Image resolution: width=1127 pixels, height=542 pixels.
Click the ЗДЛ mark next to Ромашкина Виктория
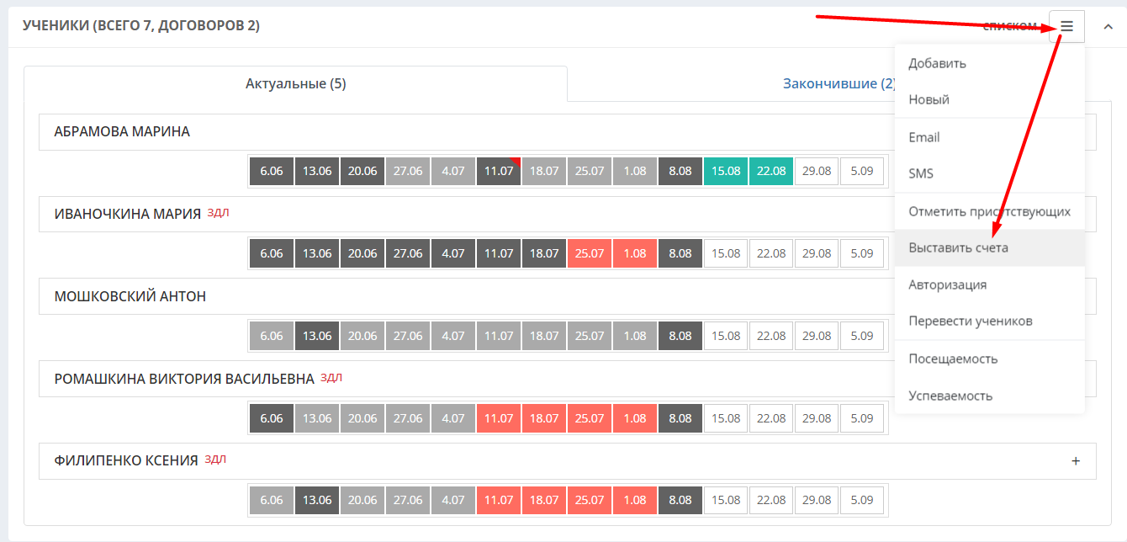pos(331,378)
